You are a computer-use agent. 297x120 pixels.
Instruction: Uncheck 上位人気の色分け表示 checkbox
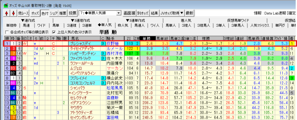point(54,32)
